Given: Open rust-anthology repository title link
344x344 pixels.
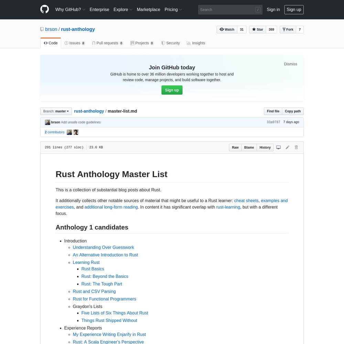Looking at the screenshot, I should point(78,29).
